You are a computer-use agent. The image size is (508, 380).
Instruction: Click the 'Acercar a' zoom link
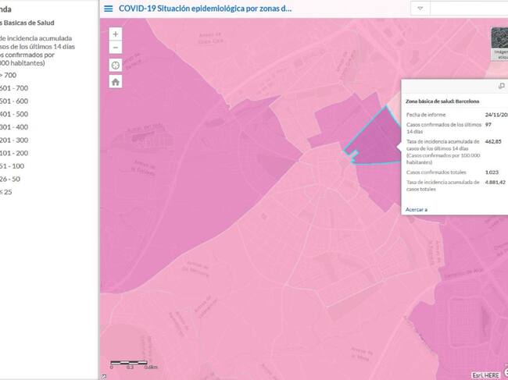(x=417, y=209)
